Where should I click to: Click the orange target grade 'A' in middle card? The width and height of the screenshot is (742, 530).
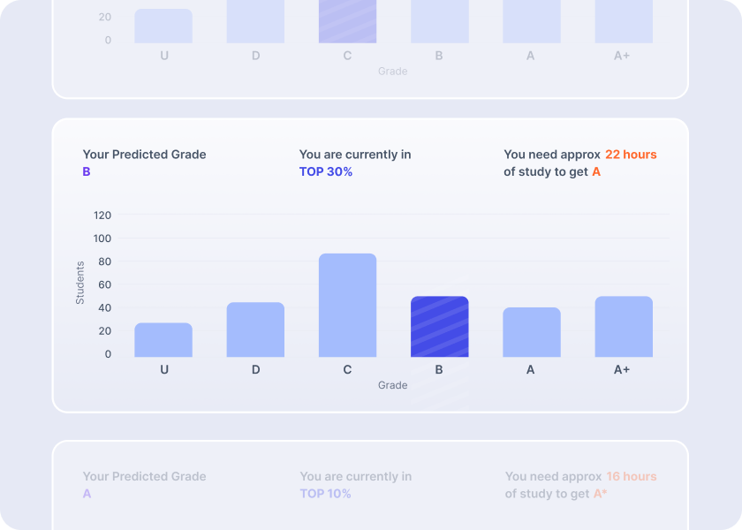[596, 171]
